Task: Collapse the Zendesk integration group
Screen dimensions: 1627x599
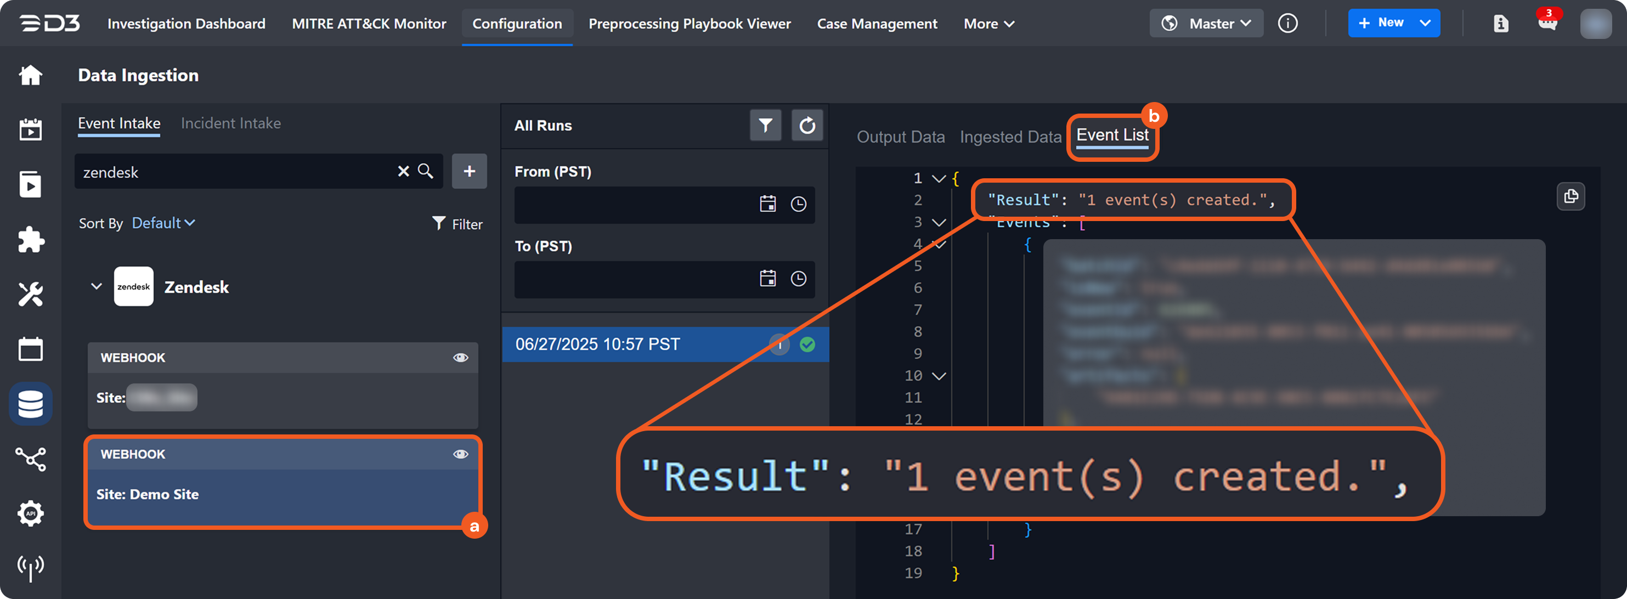Action: coord(96,286)
